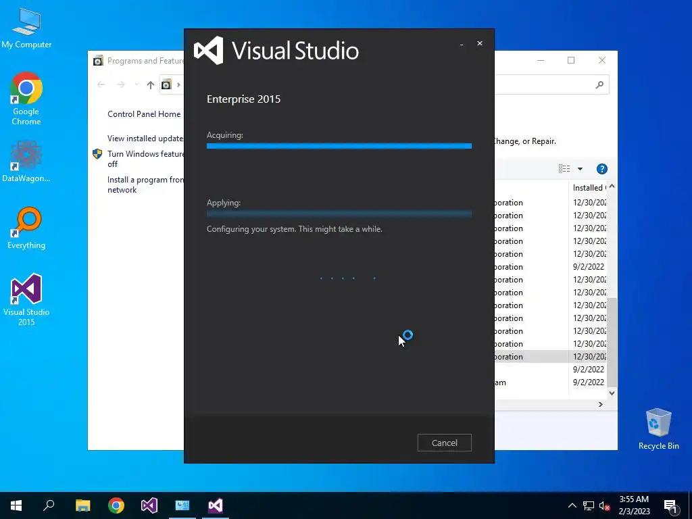Open the first Visual Studio taskbar icon

click(x=149, y=505)
